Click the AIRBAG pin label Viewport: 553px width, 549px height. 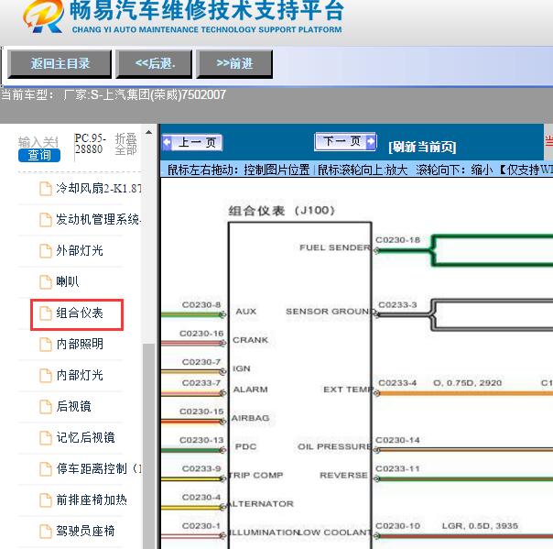tap(250, 418)
